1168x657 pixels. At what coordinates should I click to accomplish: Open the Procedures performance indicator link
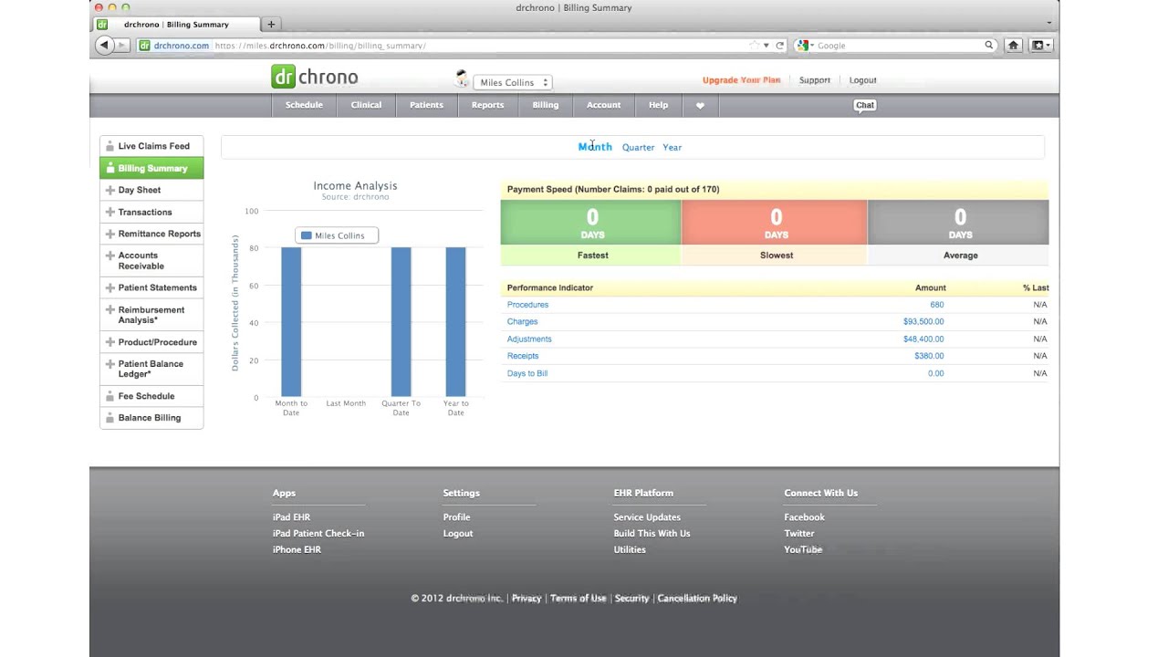pos(527,305)
